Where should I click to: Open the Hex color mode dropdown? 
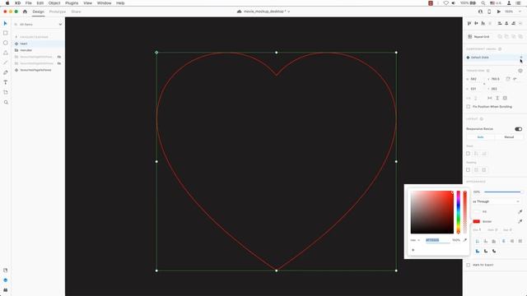click(415, 240)
